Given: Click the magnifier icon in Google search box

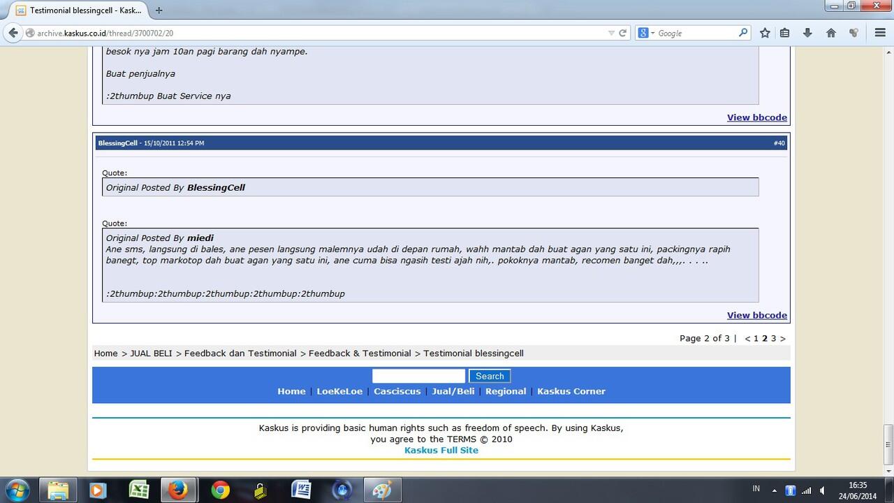Looking at the screenshot, I should pos(743,32).
